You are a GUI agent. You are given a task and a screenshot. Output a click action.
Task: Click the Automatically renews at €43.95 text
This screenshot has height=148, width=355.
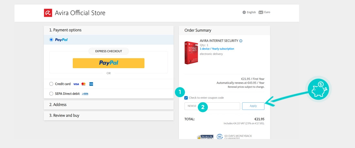point(240,83)
